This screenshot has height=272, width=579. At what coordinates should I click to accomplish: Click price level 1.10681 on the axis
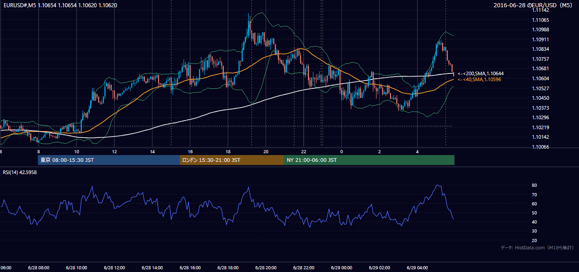point(541,68)
